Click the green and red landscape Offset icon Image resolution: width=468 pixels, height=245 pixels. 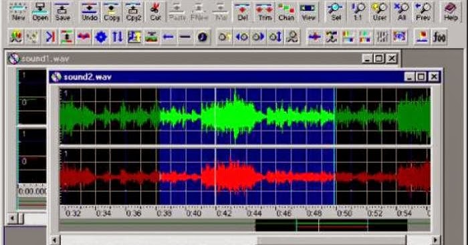[x=152, y=37]
